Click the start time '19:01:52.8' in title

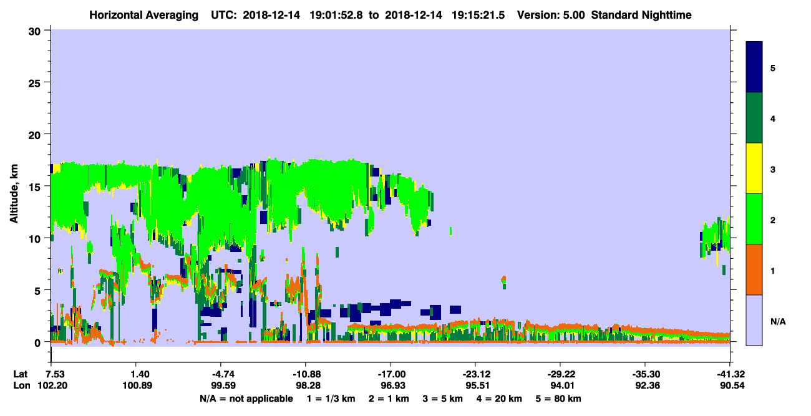(x=336, y=15)
